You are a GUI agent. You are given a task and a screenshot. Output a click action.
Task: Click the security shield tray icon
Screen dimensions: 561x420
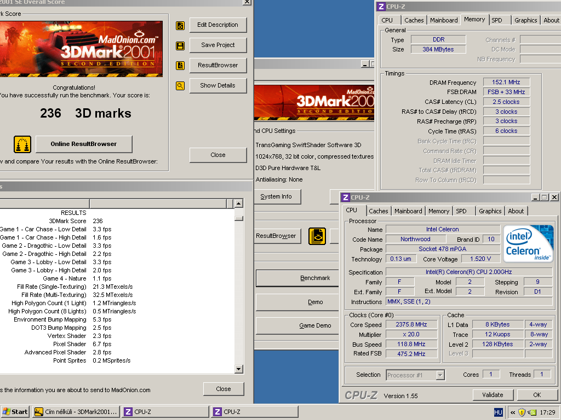pyautogui.click(x=522, y=412)
